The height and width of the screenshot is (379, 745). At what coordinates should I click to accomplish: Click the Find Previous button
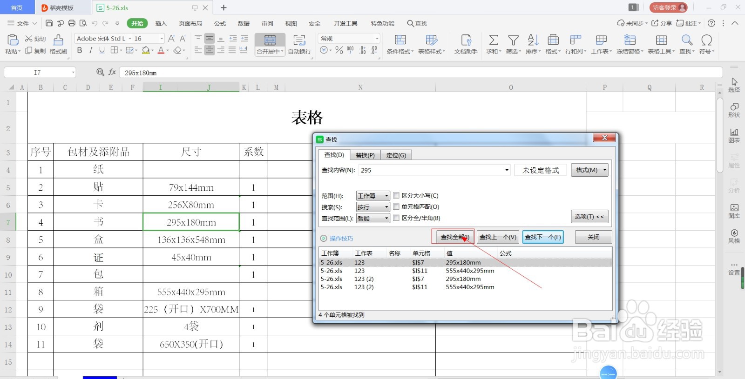click(x=498, y=237)
